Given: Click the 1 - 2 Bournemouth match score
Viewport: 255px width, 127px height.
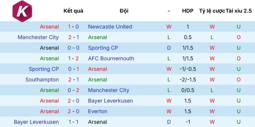Looking at the screenshot, I should click(74, 58).
